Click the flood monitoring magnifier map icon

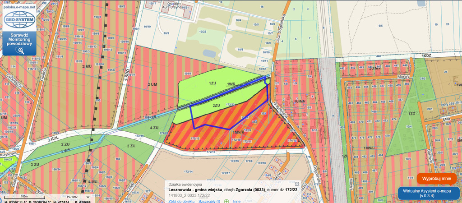[20, 50]
